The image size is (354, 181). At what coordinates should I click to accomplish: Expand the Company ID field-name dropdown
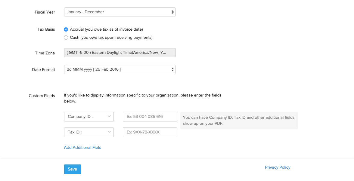click(89, 117)
